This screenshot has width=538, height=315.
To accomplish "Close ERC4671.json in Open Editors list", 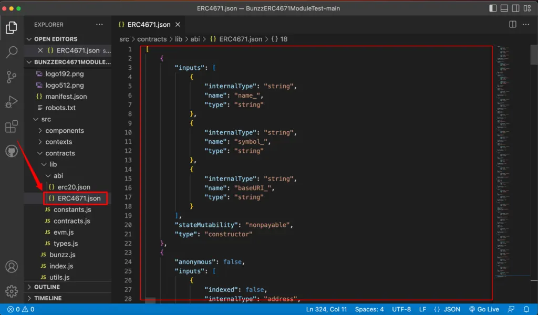I will pyautogui.click(x=40, y=50).
